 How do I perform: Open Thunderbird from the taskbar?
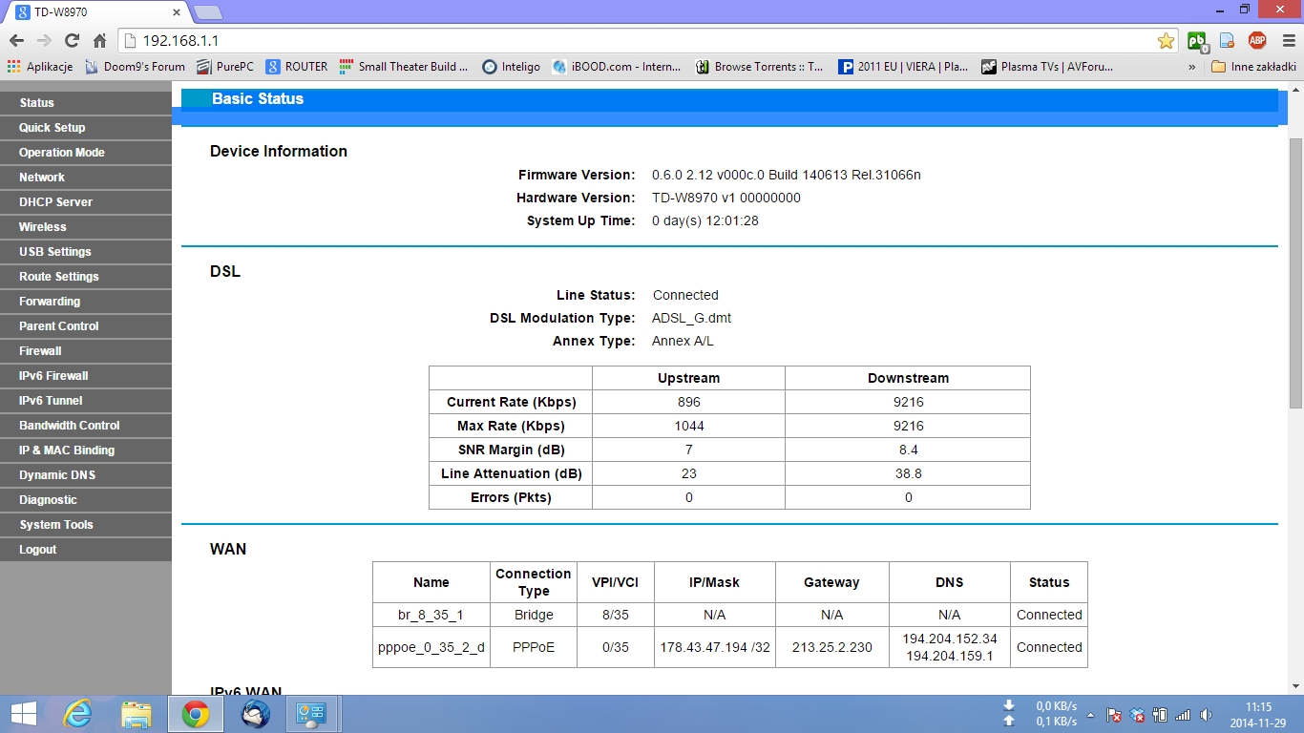pyautogui.click(x=255, y=714)
